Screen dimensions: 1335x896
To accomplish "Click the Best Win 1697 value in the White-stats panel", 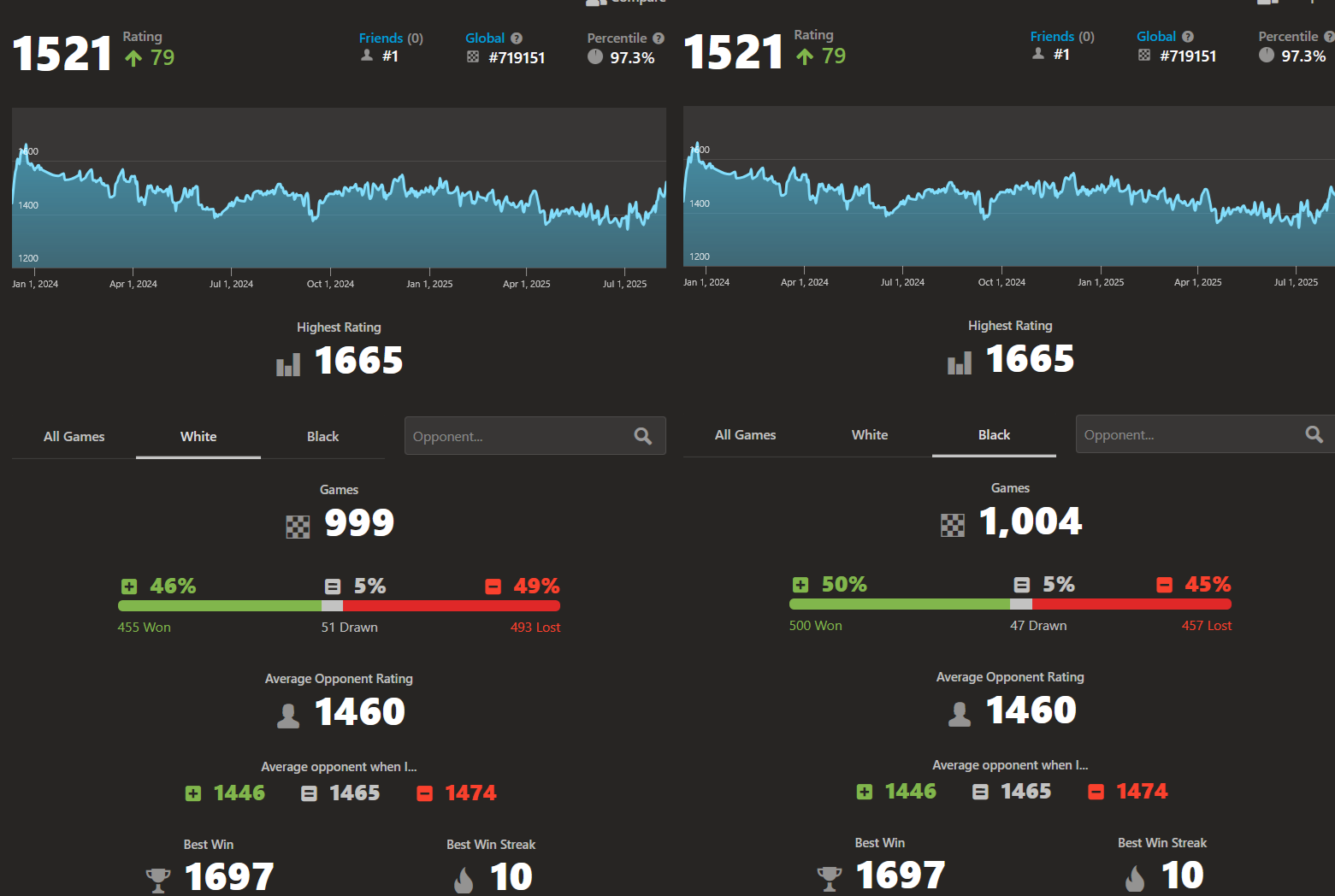I will [x=229, y=877].
